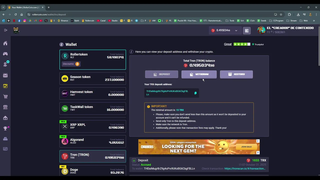Click the RollerCoin hamster logo
The width and height of the screenshot is (320, 180).
pyautogui.click(x=16, y=30)
